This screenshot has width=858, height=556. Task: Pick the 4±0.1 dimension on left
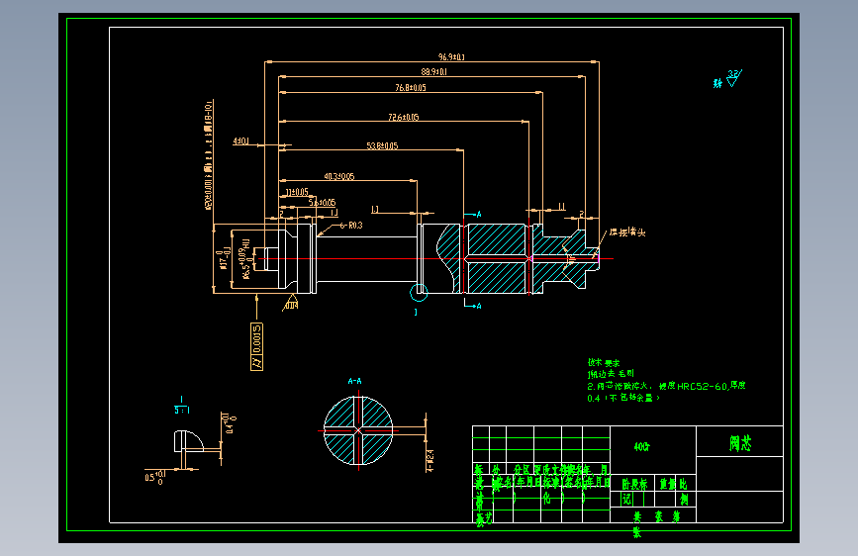pyautogui.click(x=240, y=141)
